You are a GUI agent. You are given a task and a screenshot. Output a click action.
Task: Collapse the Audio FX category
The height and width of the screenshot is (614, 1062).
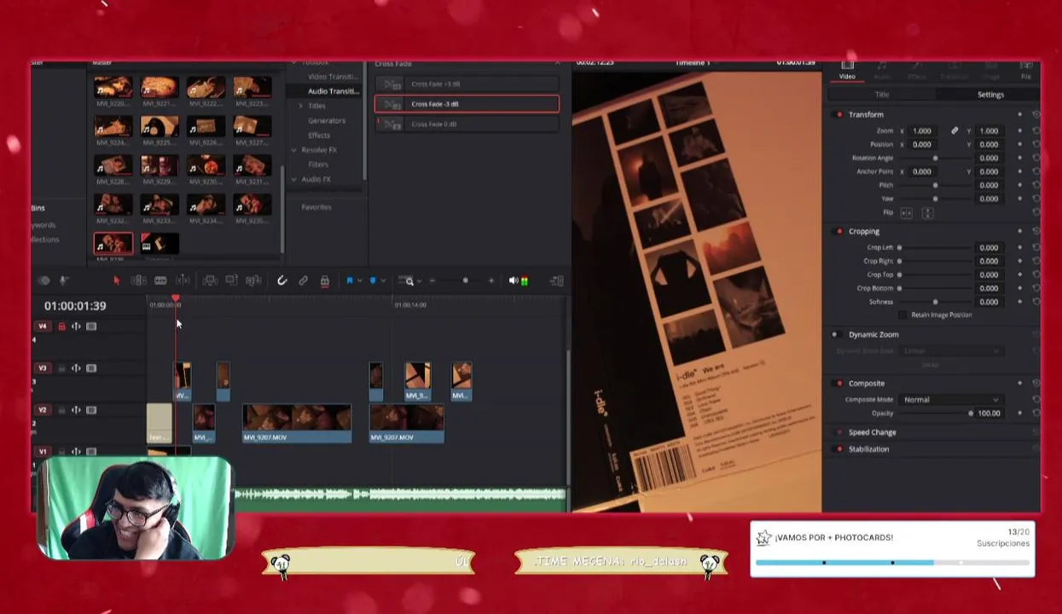(x=294, y=179)
